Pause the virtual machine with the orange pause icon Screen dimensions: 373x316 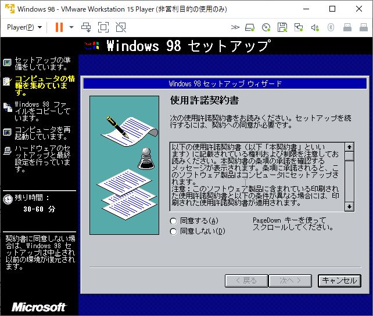(59, 27)
